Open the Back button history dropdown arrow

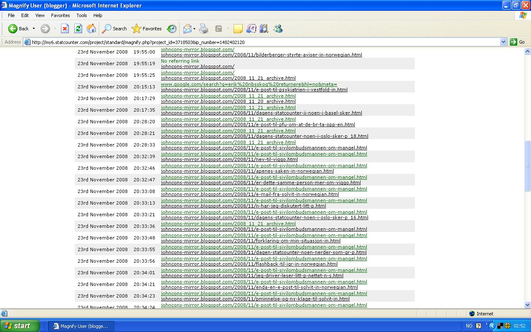click(34, 29)
